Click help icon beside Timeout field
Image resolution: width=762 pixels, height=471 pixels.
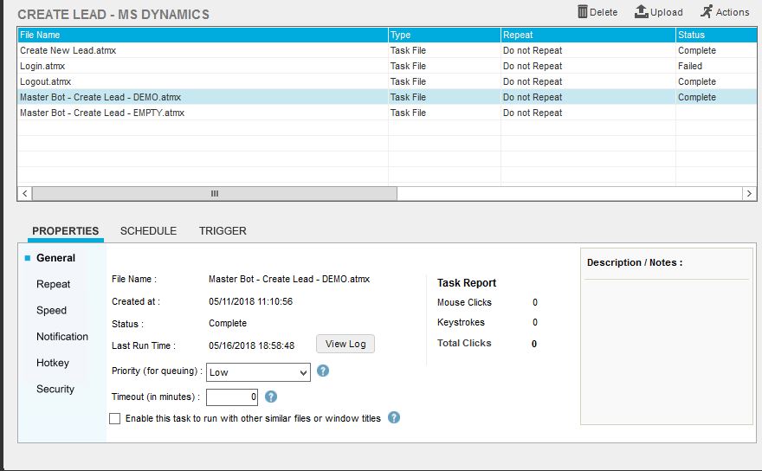click(270, 397)
